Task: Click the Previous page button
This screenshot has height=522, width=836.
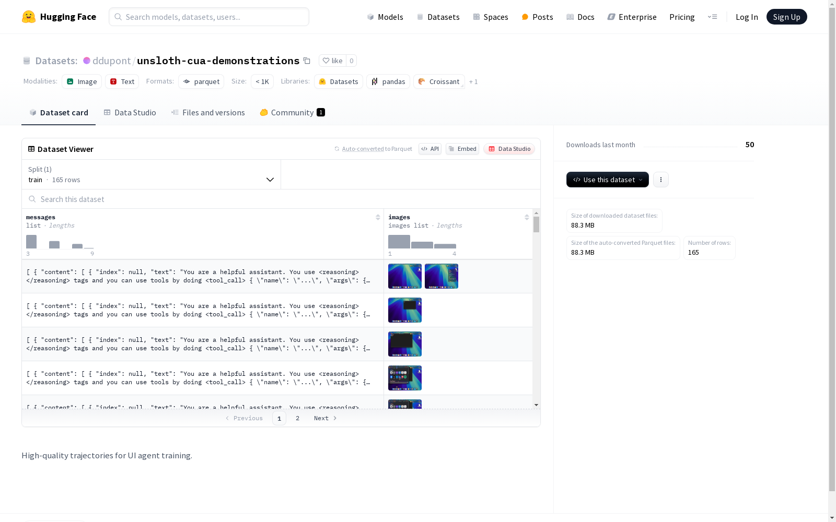Action: tap(244, 418)
